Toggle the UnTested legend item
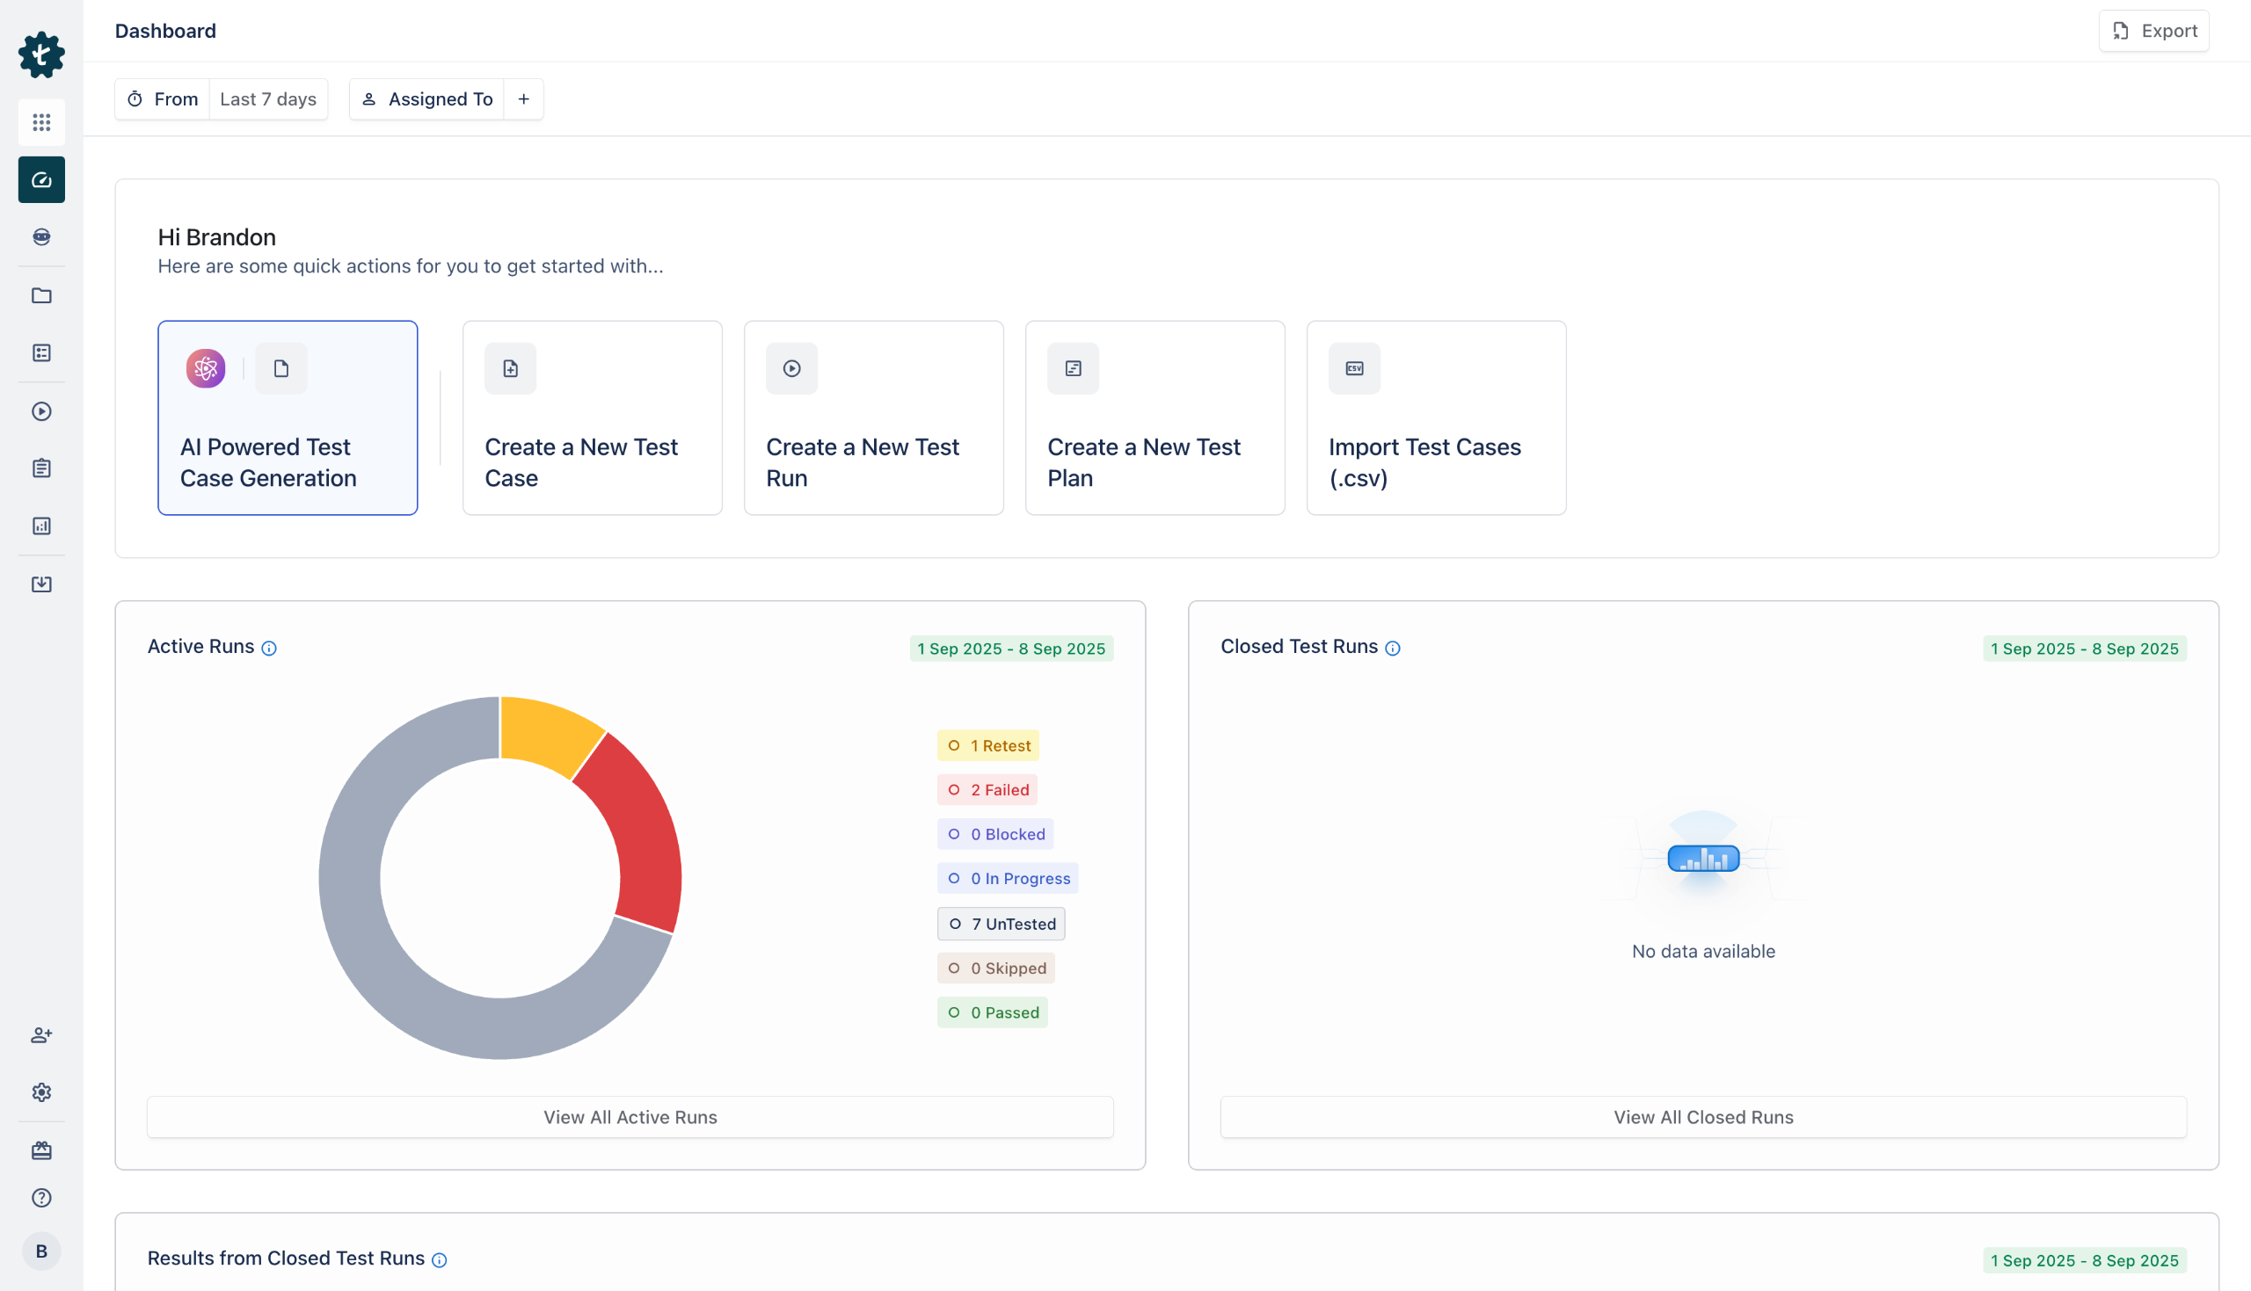Image resolution: width=2251 pixels, height=1291 pixels. 1001,924
